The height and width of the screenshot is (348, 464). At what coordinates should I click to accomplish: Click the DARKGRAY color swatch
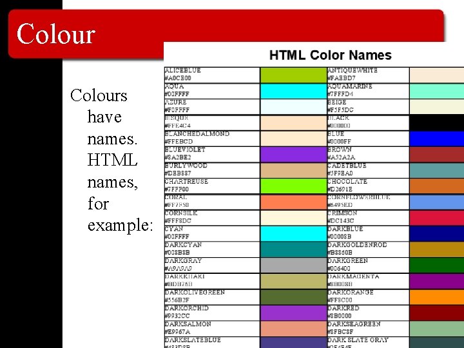pyautogui.click(x=294, y=266)
